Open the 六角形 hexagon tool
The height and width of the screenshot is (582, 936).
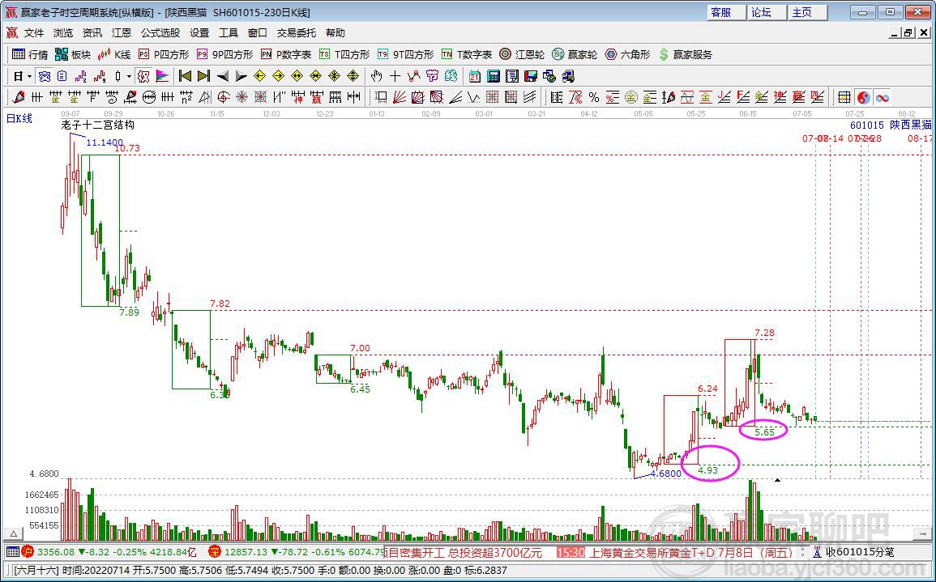click(627, 54)
